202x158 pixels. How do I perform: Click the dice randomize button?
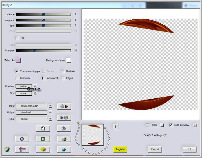(x=64, y=139)
